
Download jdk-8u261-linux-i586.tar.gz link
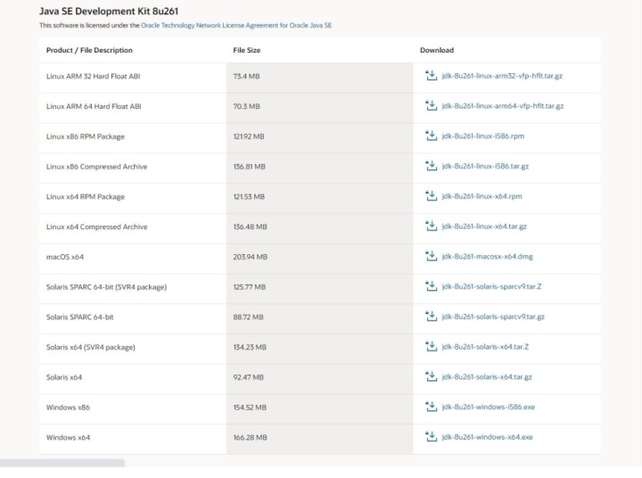485,166
